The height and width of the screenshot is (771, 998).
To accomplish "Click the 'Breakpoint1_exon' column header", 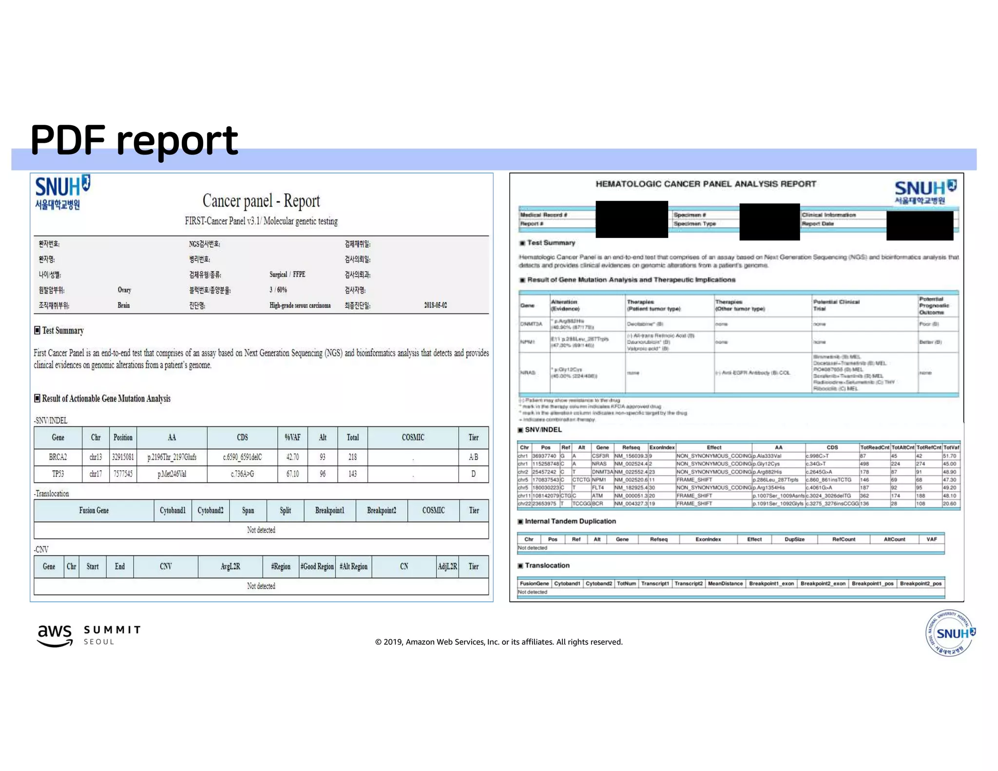I will (x=771, y=583).
